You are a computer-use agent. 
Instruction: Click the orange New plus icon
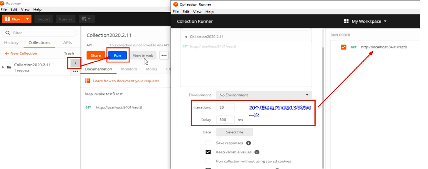7,19
